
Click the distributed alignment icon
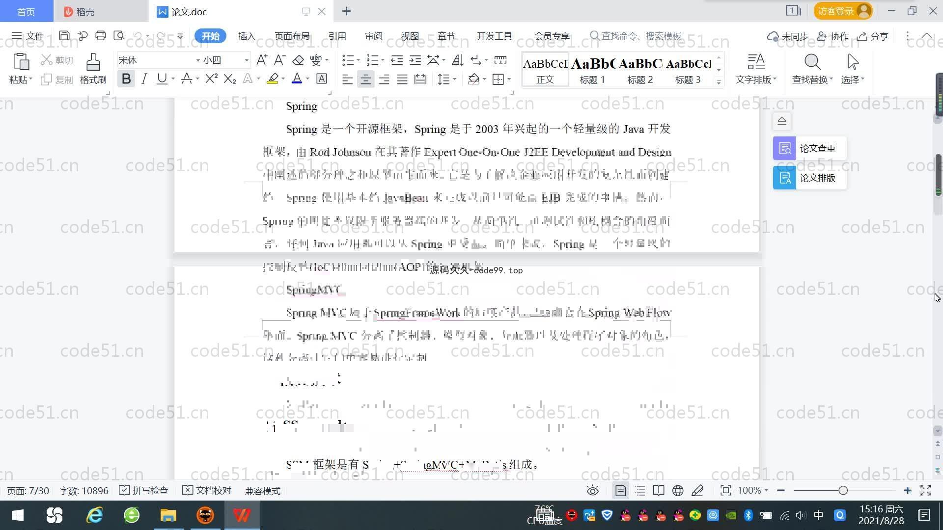point(420,79)
